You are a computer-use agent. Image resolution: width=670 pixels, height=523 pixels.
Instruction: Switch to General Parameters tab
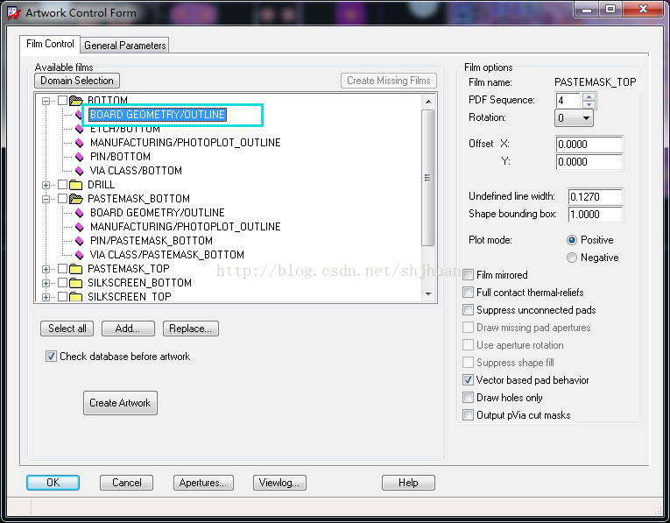(x=124, y=46)
